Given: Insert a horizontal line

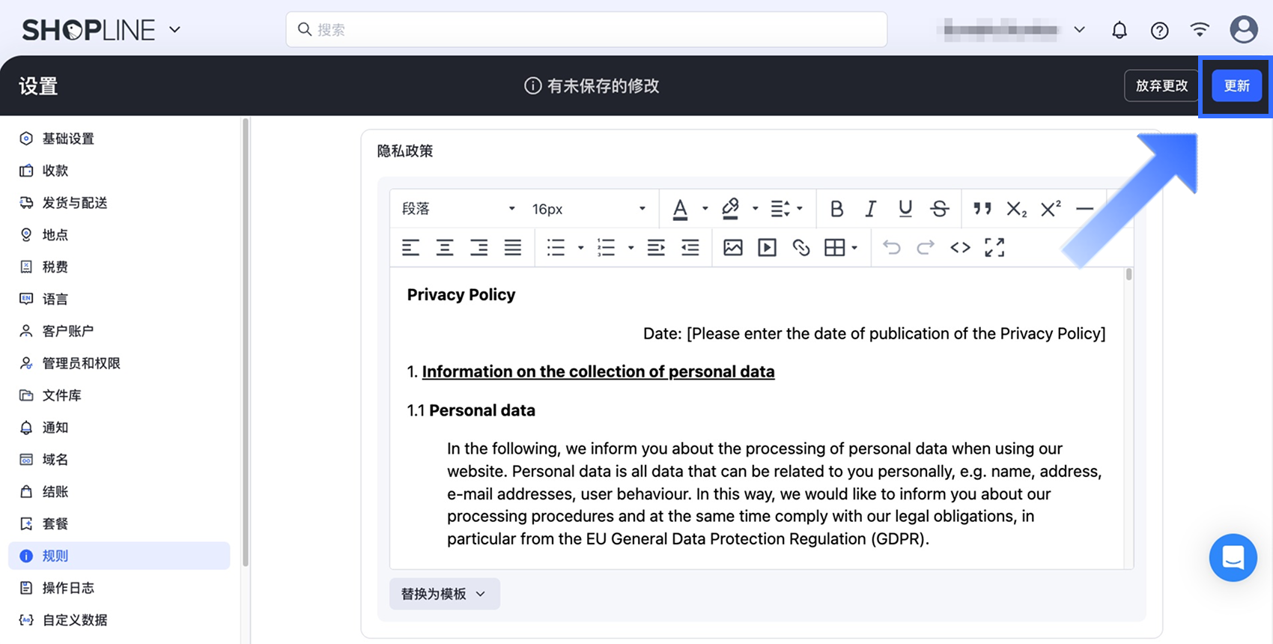Looking at the screenshot, I should tap(1085, 209).
